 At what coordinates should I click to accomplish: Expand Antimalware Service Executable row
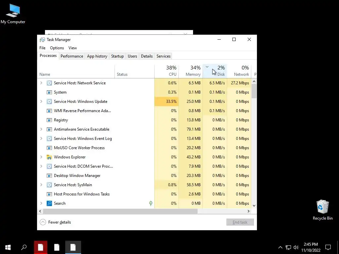coord(41,129)
